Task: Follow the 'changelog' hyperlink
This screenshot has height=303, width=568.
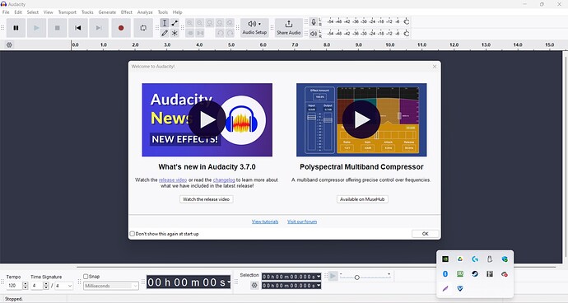Action: tap(224, 179)
